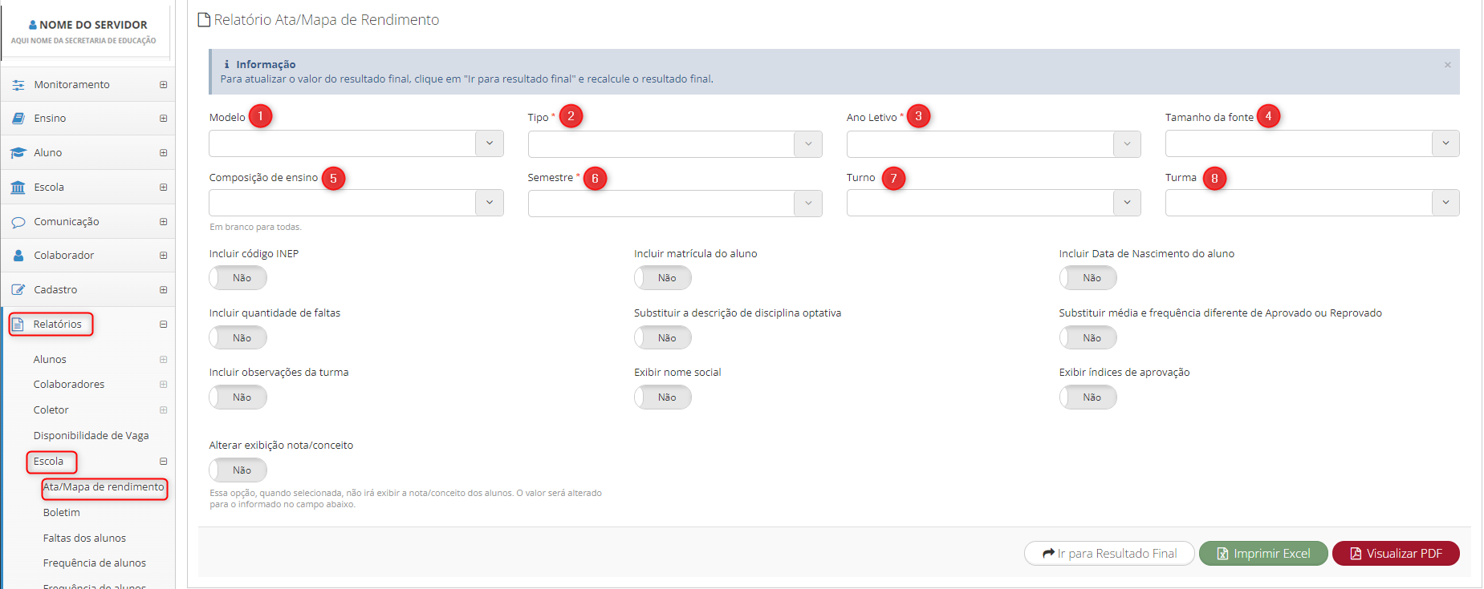Dismiss the Informação alert with the X
Image resolution: width=1484 pixels, height=589 pixels.
click(1447, 65)
